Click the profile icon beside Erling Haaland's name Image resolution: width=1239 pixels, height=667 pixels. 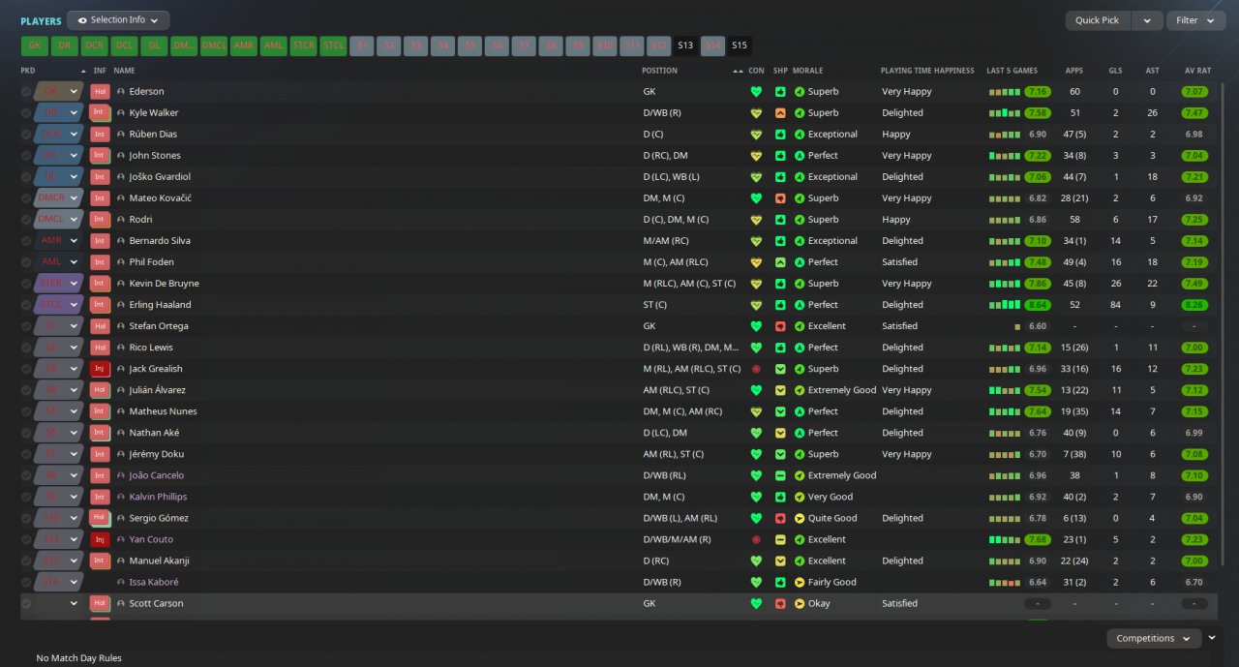(121, 305)
